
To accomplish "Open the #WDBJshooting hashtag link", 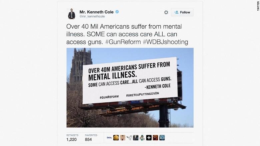I will pos(165,42).
